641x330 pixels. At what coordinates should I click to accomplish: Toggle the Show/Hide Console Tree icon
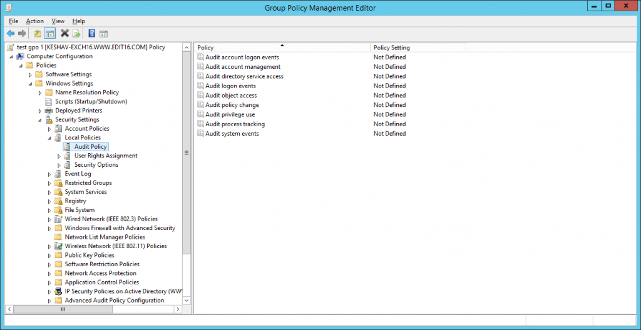(50, 34)
